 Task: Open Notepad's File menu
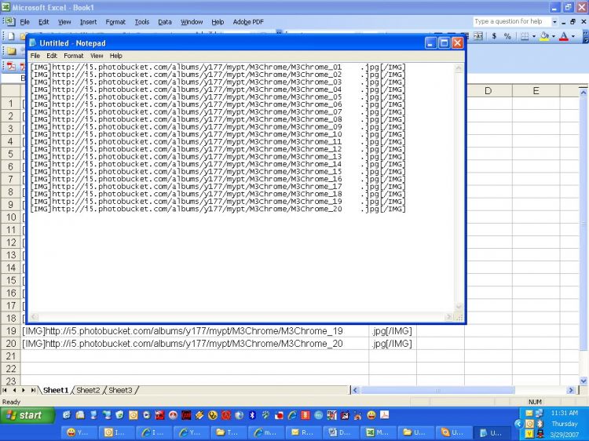pyautogui.click(x=35, y=56)
